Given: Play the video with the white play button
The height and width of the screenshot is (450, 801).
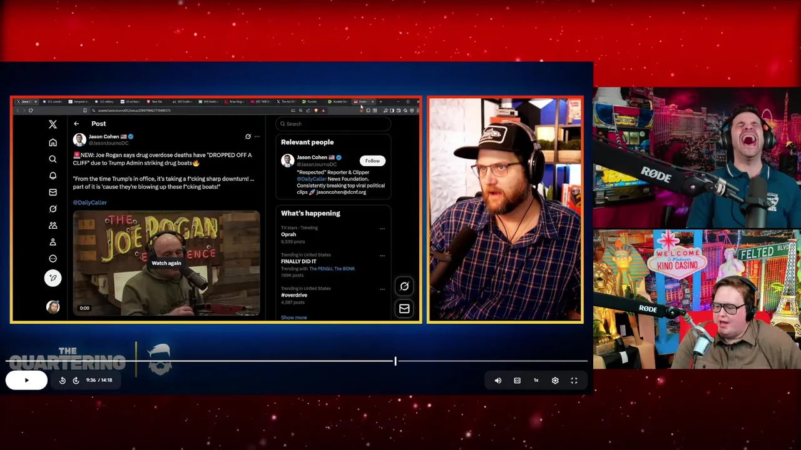Looking at the screenshot, I should [26, 380].
